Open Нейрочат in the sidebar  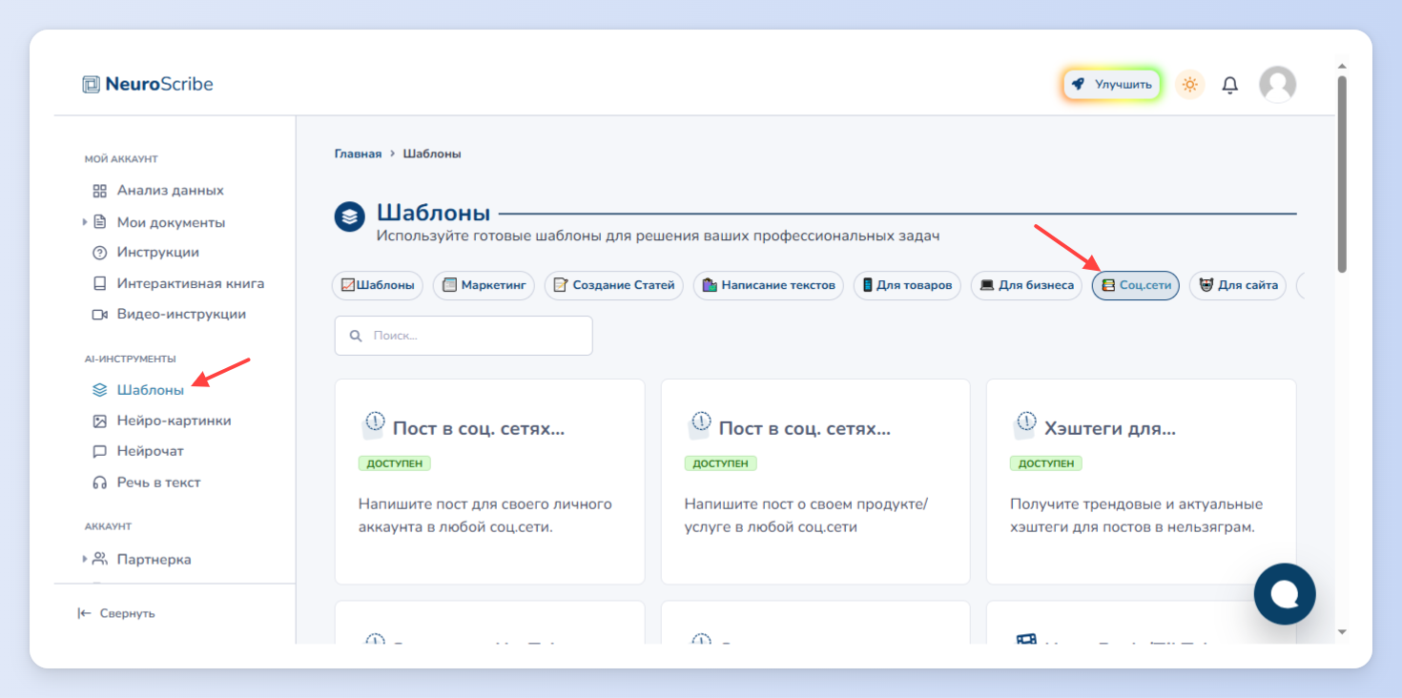click(138, 451)
